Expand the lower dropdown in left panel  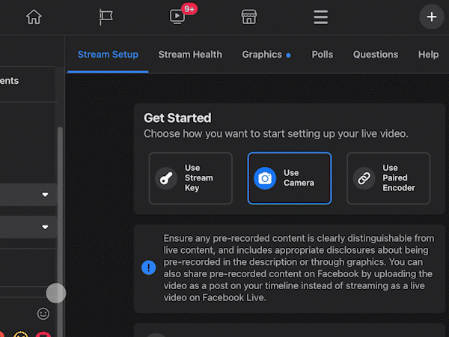coord(45,226)
